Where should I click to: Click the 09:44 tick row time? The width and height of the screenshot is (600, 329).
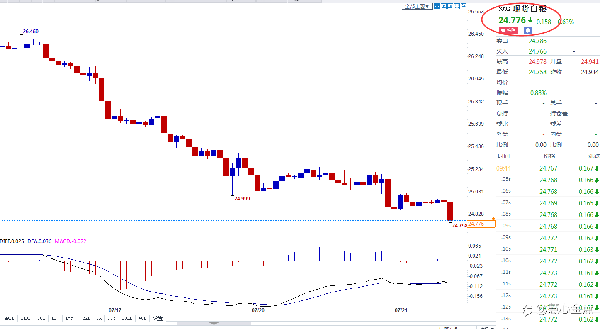pos(504,168)
